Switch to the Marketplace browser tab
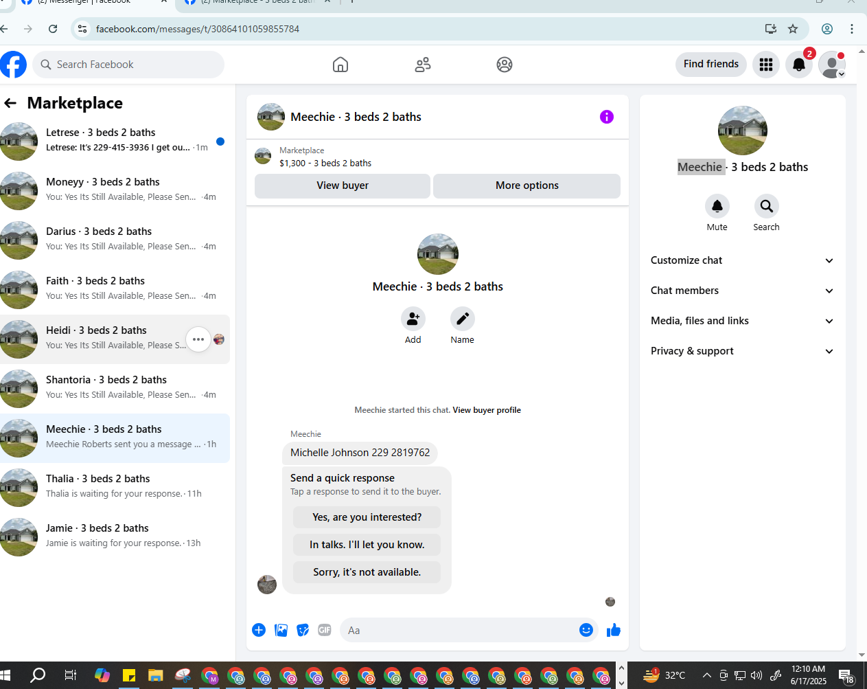The image size is (867, 689). [x=257, y=2]
